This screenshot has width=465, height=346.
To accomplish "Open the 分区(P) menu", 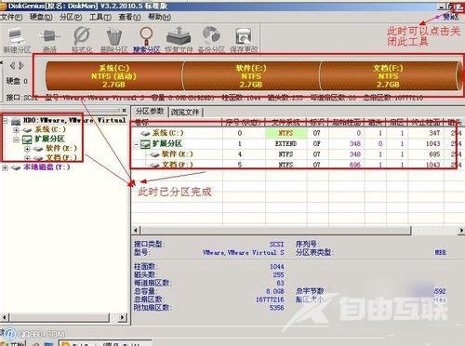I will click(x=71, y=17).
